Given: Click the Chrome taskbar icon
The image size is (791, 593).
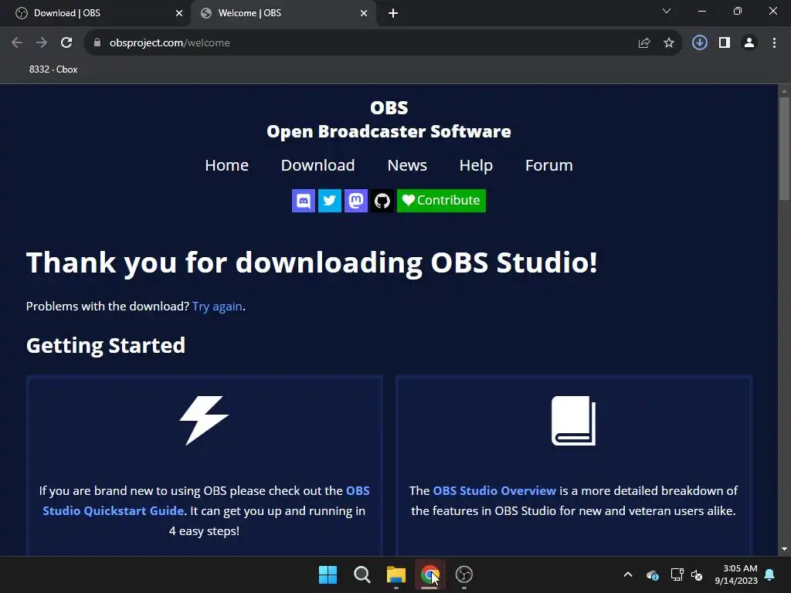Looking at the screenshot, I should [429, 574].
